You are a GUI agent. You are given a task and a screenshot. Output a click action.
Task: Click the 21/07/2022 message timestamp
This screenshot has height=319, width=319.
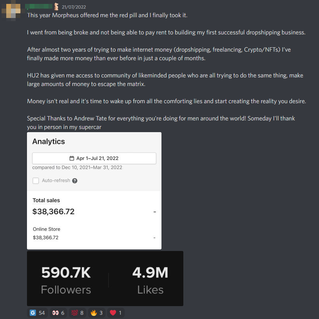(74, 7)
